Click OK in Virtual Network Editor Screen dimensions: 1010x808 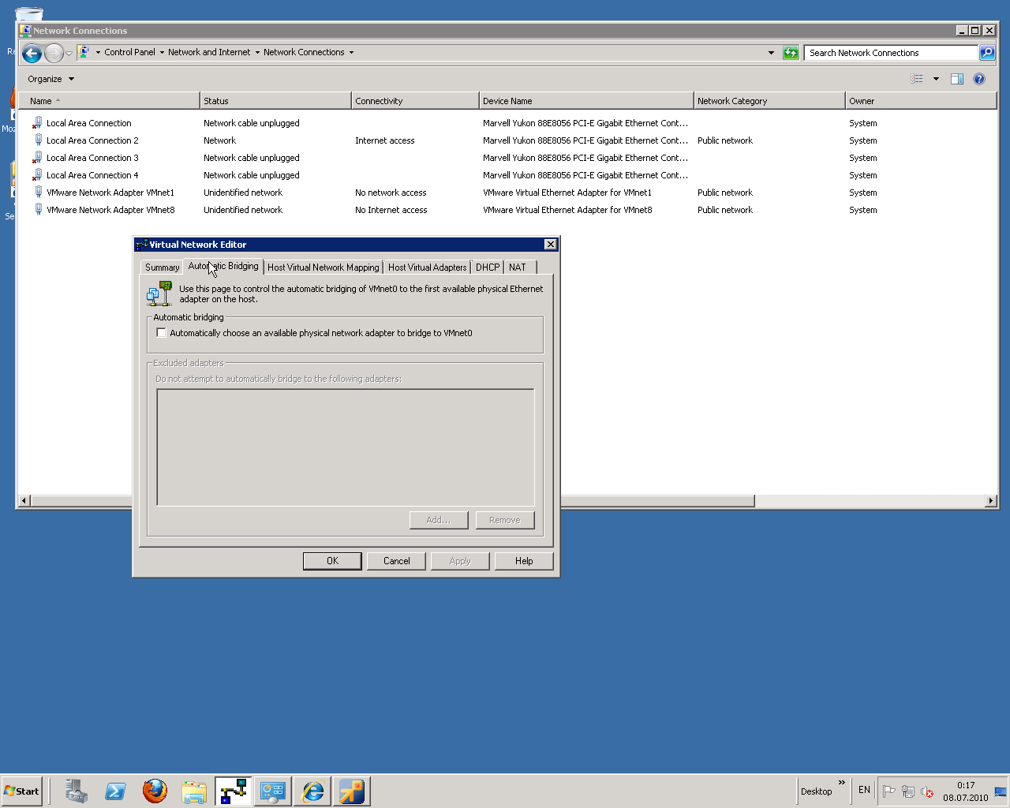click(x=332, y=561)
